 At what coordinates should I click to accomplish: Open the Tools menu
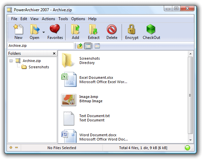[63, 19]
